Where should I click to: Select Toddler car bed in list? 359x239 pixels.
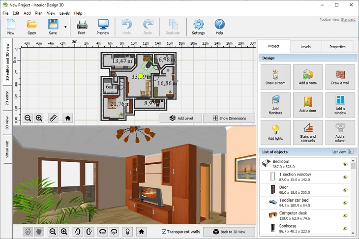click(x=305, y=203)
